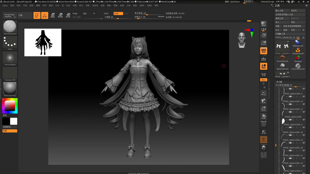Open the Projection Master dropdown
Screen dimensions: 310x174
click(10, 16)
